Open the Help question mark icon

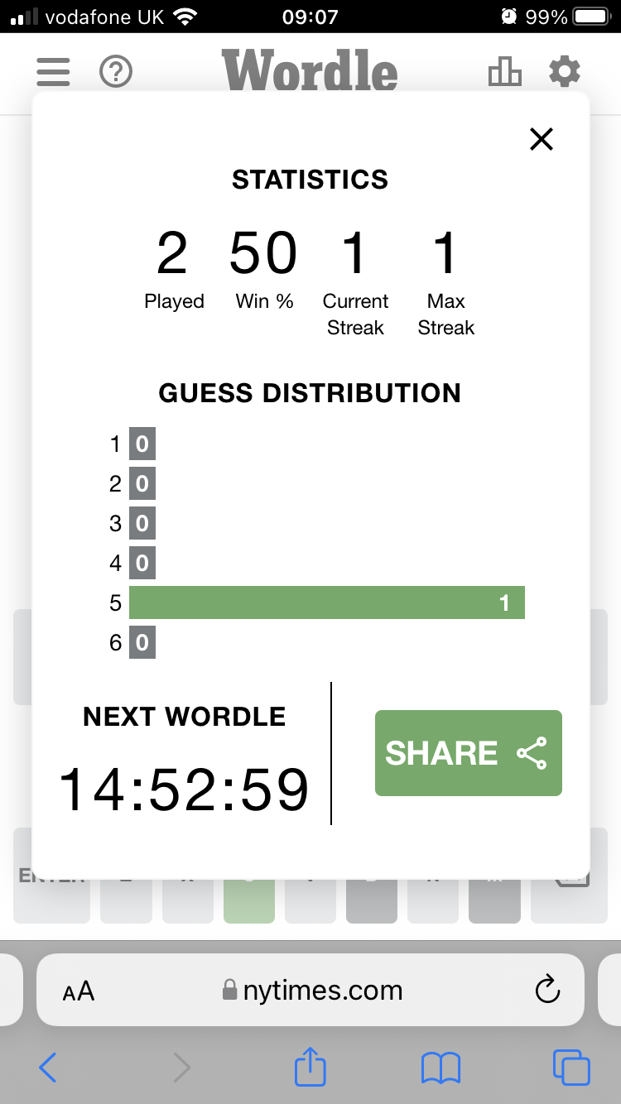click(116, 73)
